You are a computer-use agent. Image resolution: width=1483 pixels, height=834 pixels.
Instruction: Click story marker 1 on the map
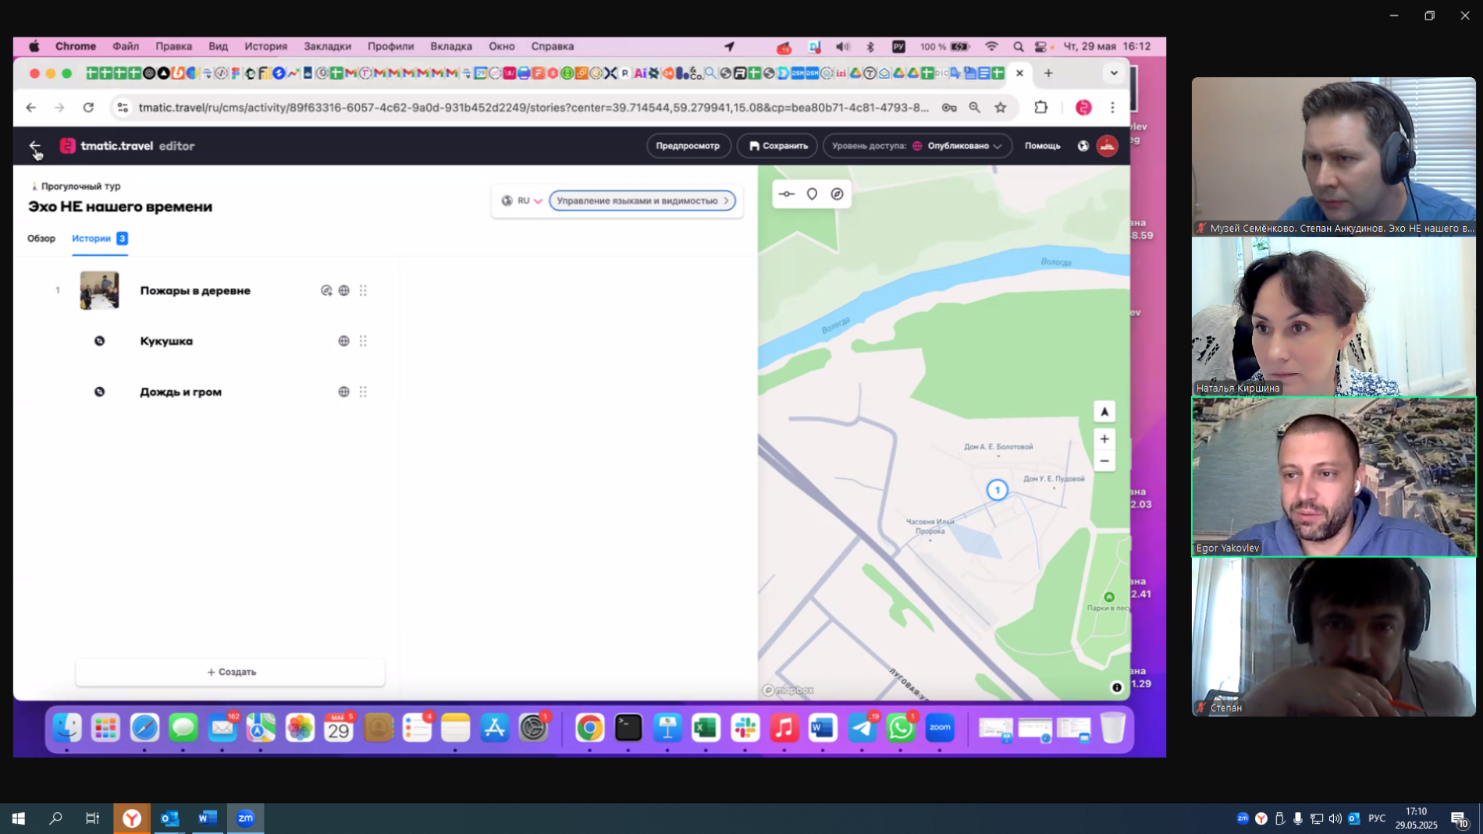997,490
